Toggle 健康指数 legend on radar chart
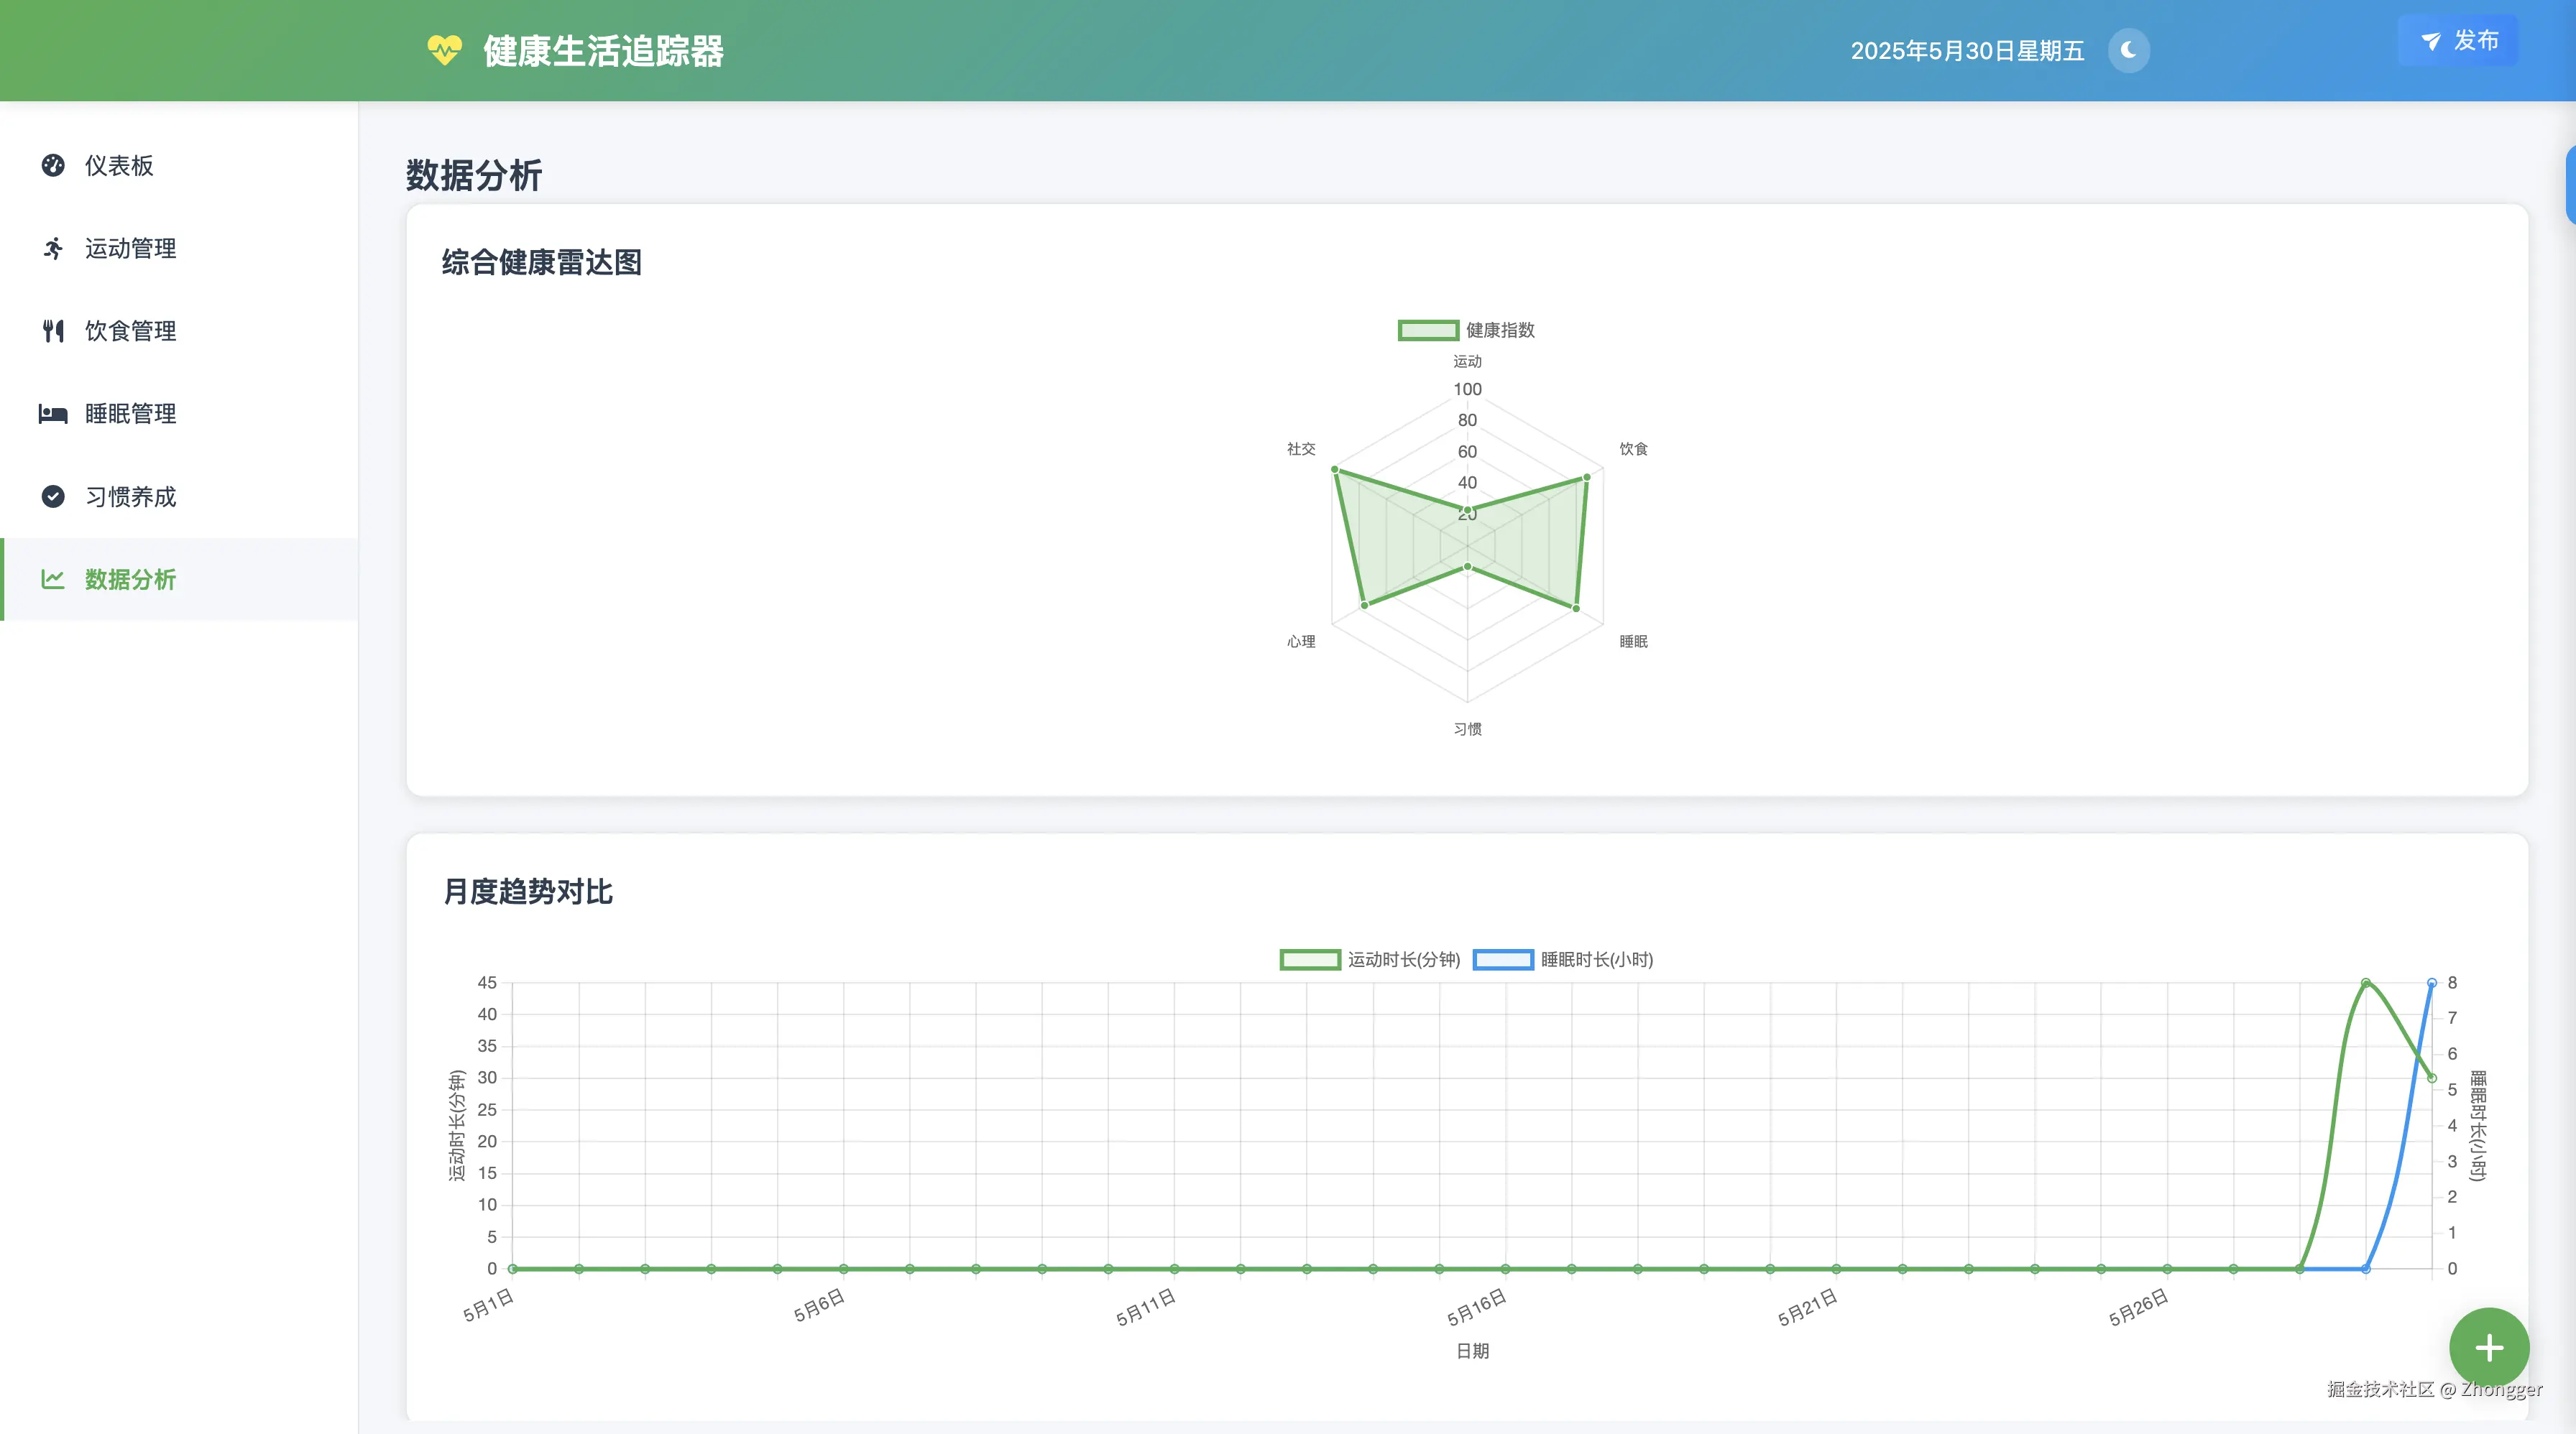 [1466, 330]
